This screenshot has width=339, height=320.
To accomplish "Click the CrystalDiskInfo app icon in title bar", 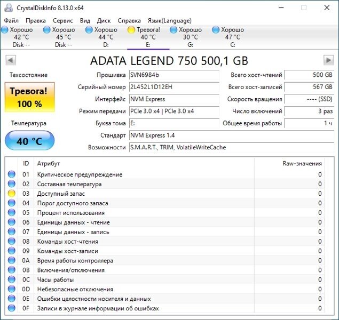I will [9, 8].
